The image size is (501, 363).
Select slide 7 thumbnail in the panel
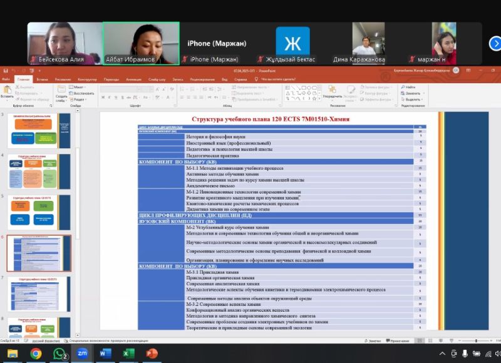click(x=38, y=294)
